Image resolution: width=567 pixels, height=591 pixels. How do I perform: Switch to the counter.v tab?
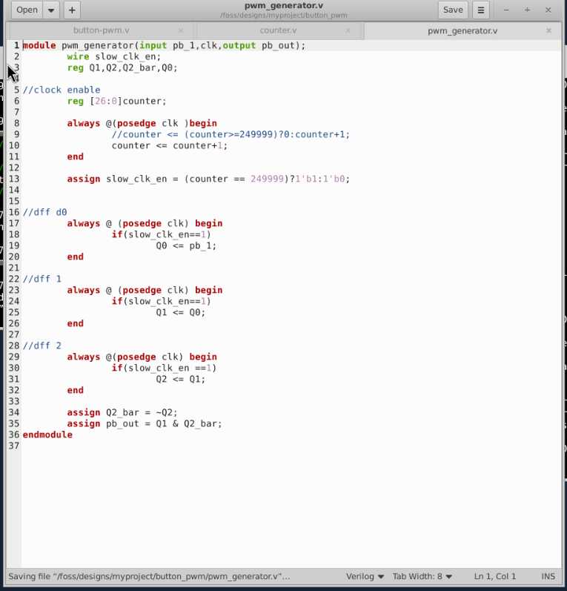[x=278, y=31]
